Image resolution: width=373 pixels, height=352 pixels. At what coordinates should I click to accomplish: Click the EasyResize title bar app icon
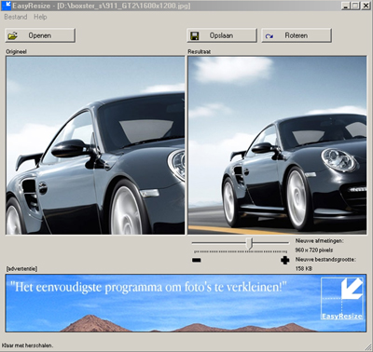pos(6,6)
